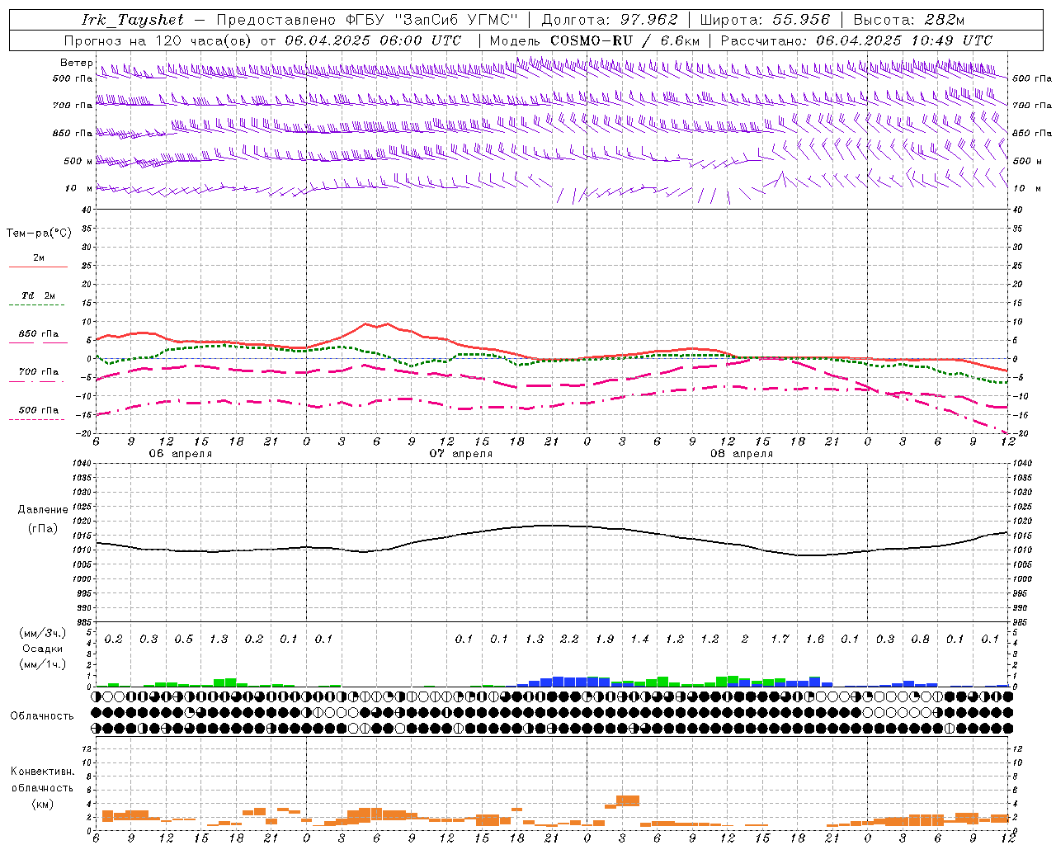Screen dimensions: 1056x845
Task: Click the 06 апреля date label
Action: (x=181, y=453)
